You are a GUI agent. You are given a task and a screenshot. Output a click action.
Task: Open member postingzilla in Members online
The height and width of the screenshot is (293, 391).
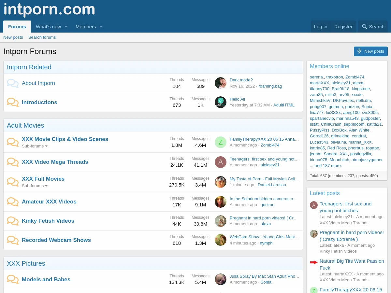pyautogui.click(x=361, y=154)
